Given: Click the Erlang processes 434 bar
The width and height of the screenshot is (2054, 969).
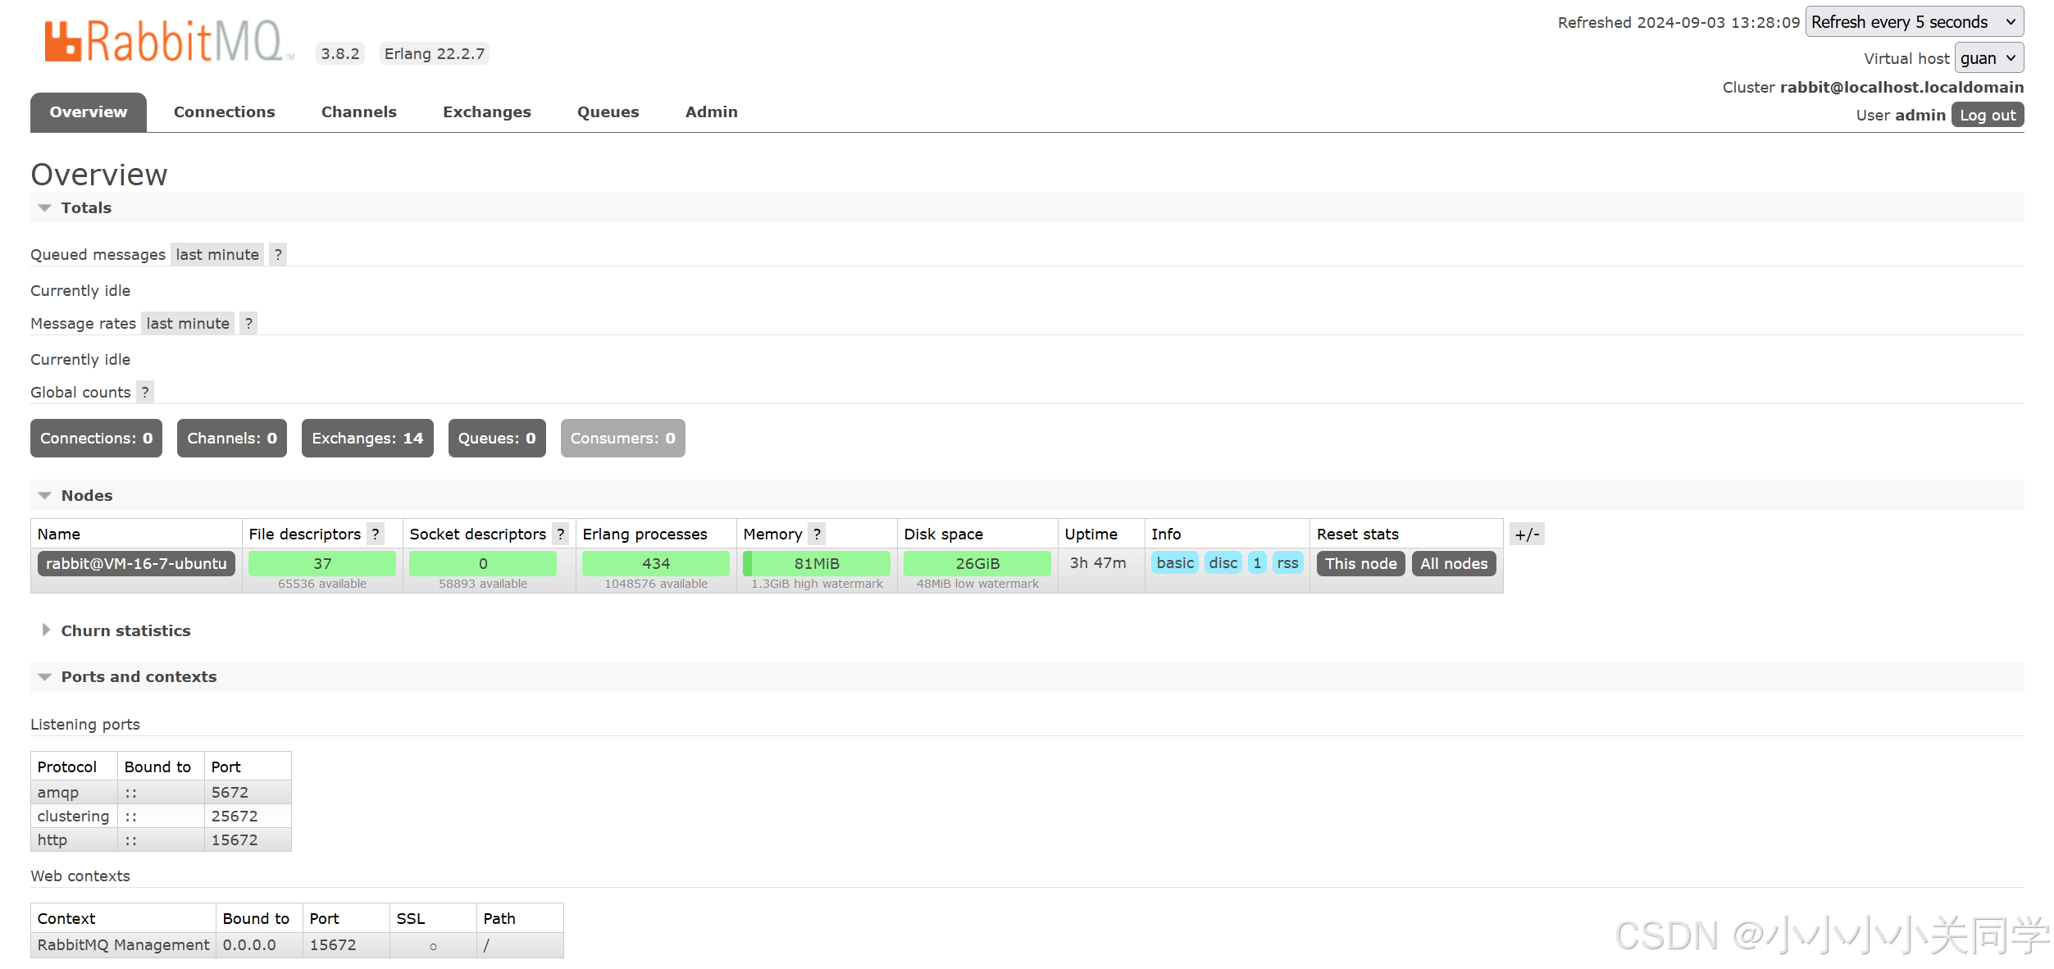Looking at the screenshot, I should click(656, 564).
